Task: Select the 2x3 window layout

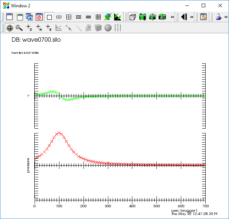Action: pos(78,17)
